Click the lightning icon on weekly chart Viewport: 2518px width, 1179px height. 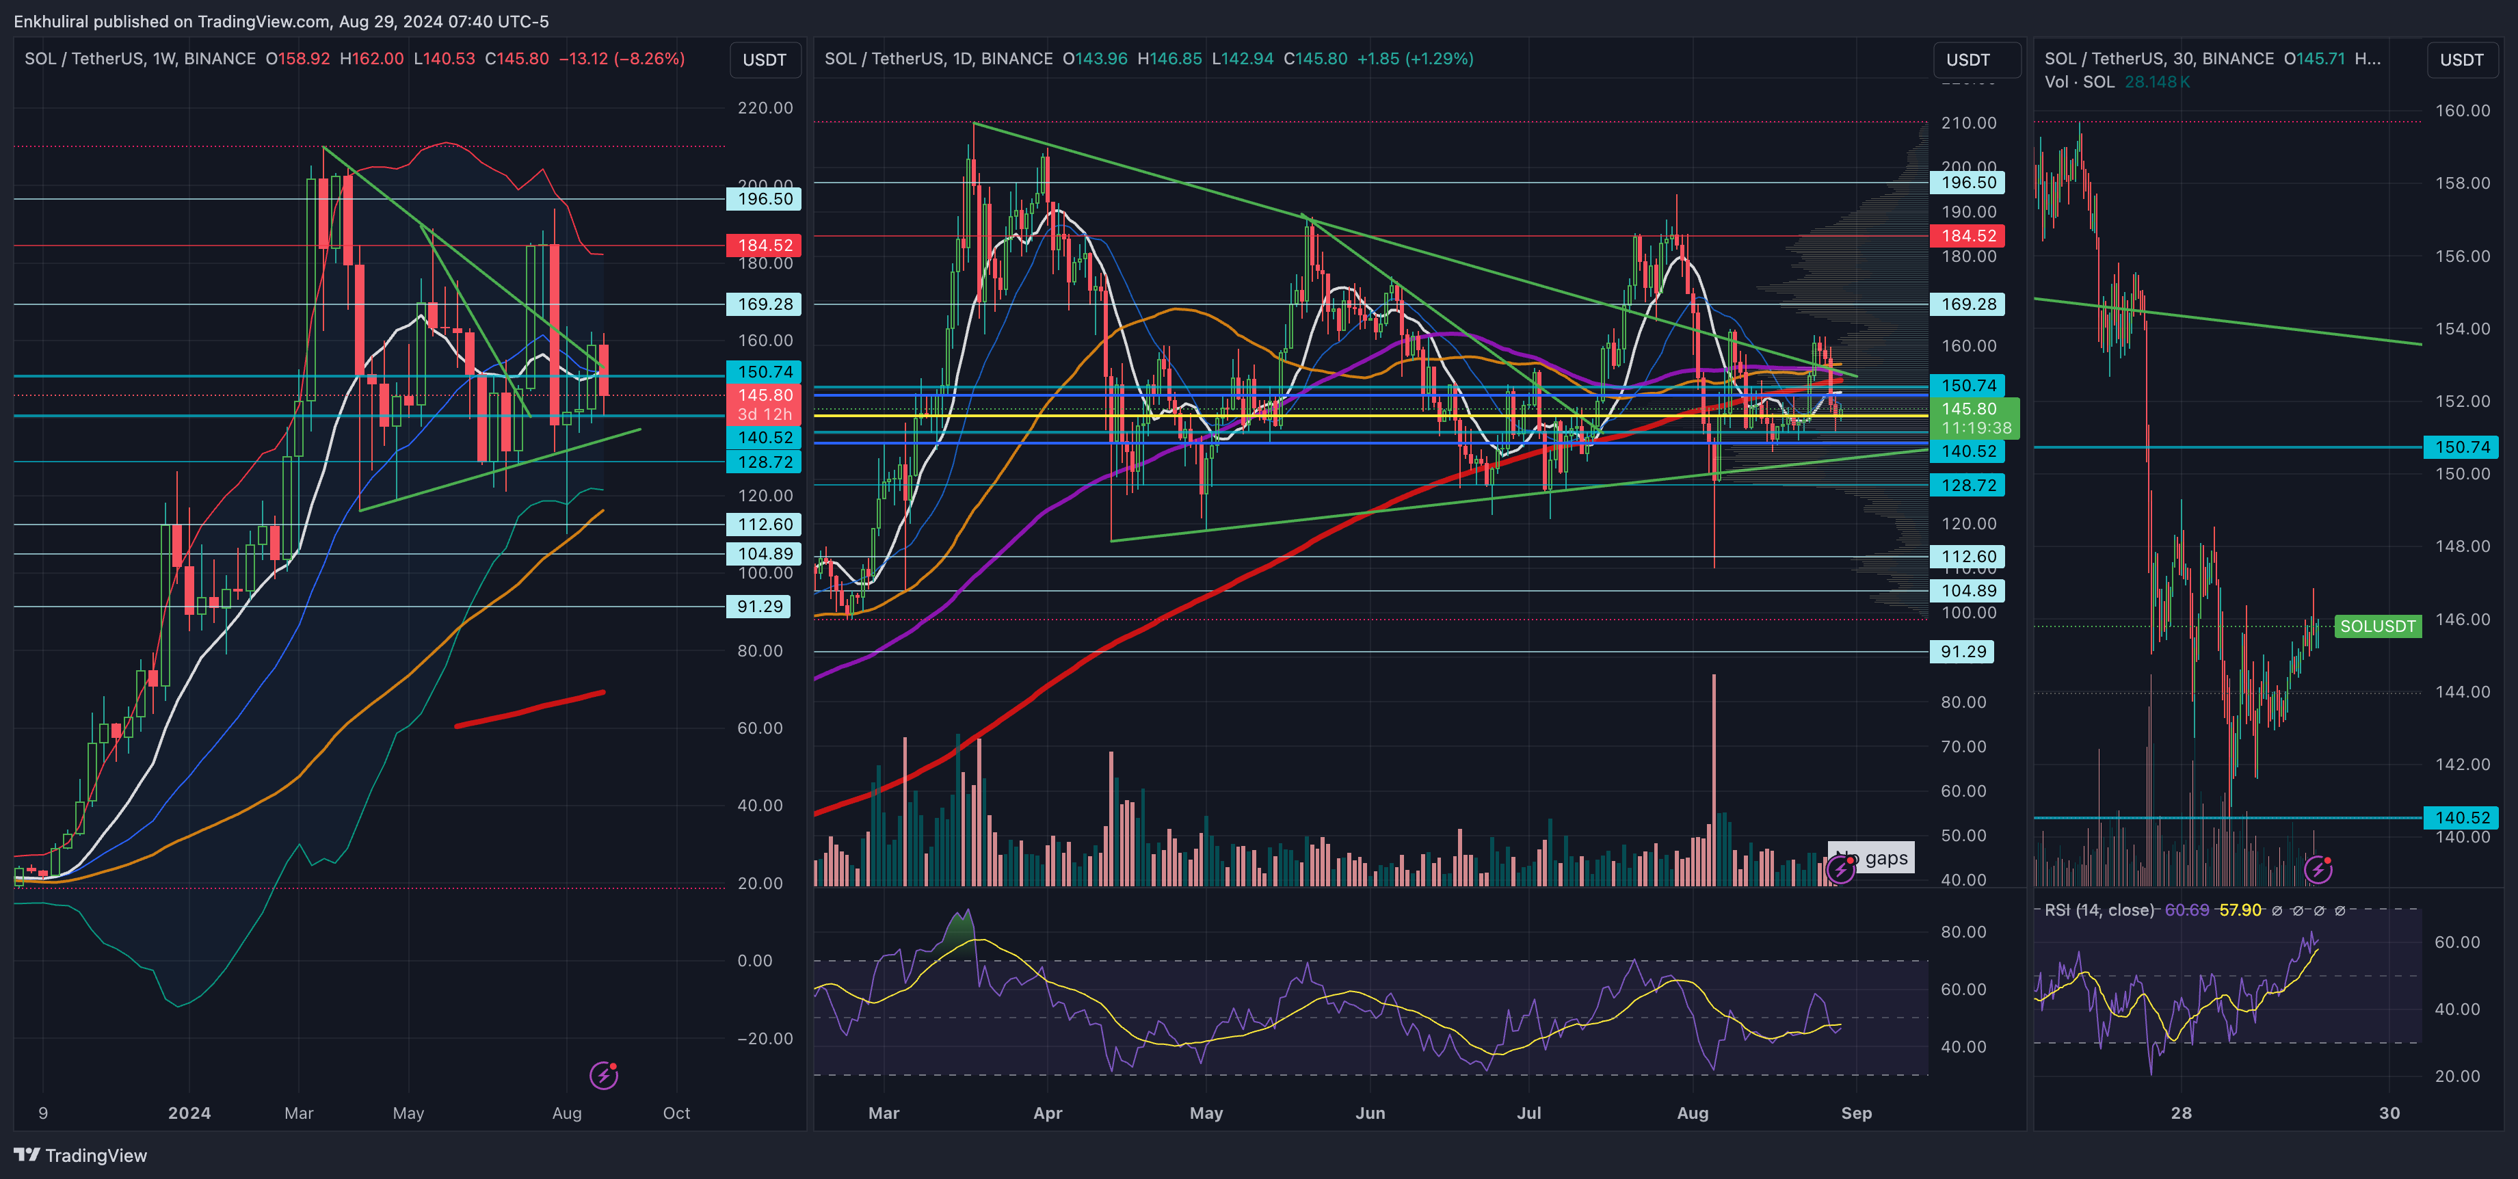[x=603, y=1076]
